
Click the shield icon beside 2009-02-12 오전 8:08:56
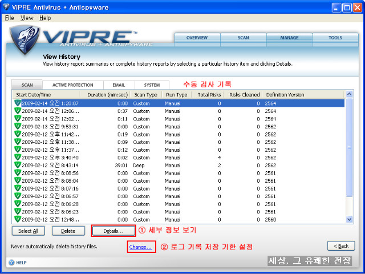(x=18, y=173)
